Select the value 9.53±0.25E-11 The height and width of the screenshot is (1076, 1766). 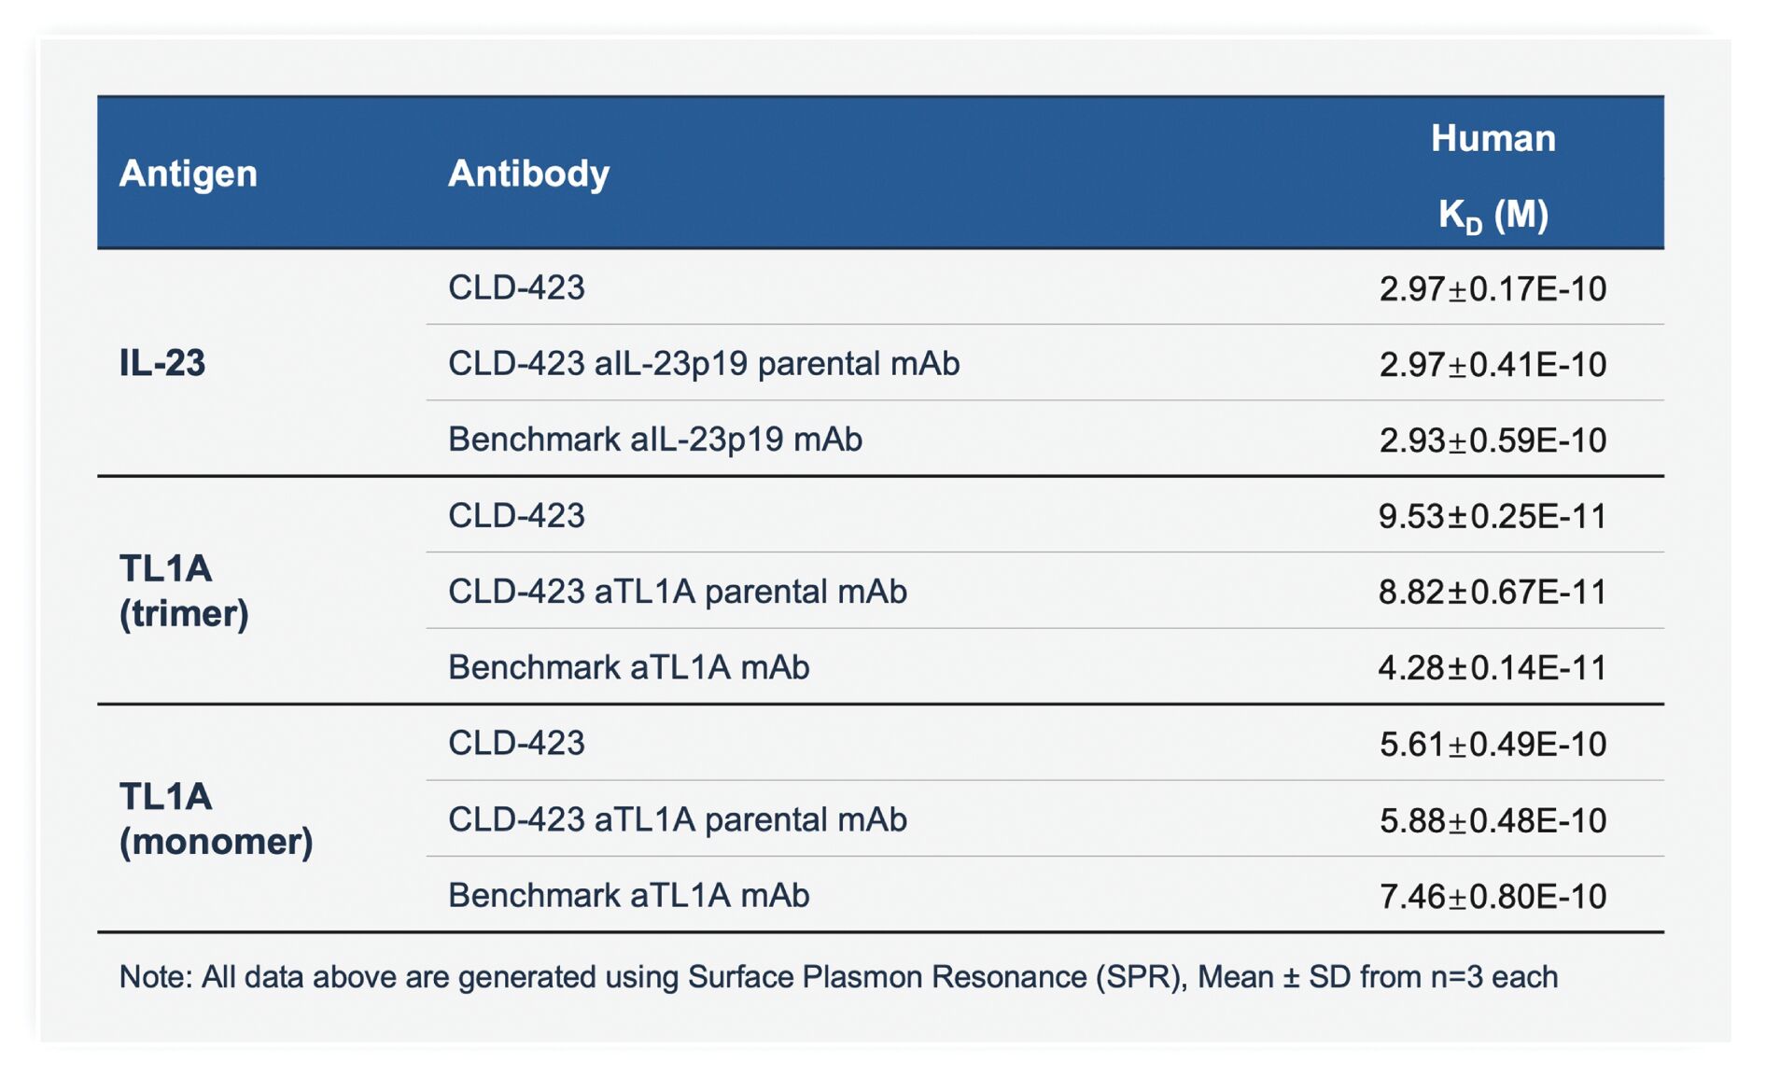click(x=1493, y=516)
